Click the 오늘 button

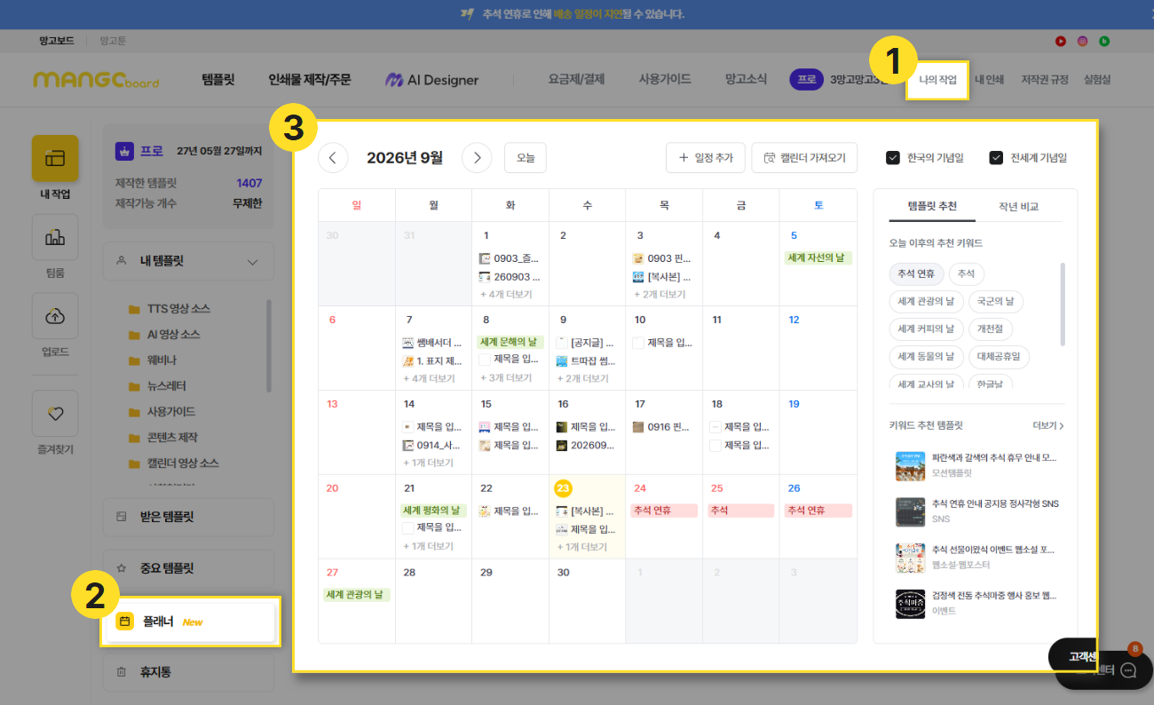526,158
